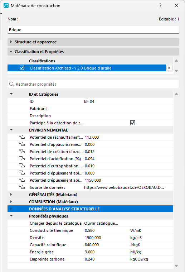Expand DONNÉES D'ANALYSE STRUCTURELLE group

[11, 209]
